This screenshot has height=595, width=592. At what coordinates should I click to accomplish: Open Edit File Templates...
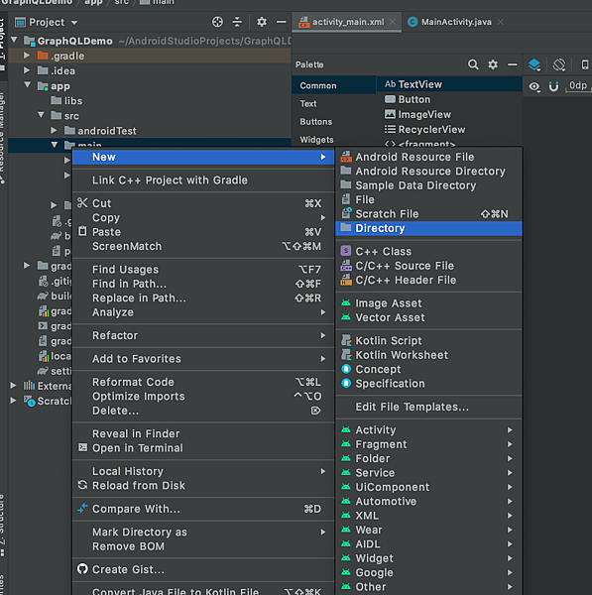pos(428,407)
